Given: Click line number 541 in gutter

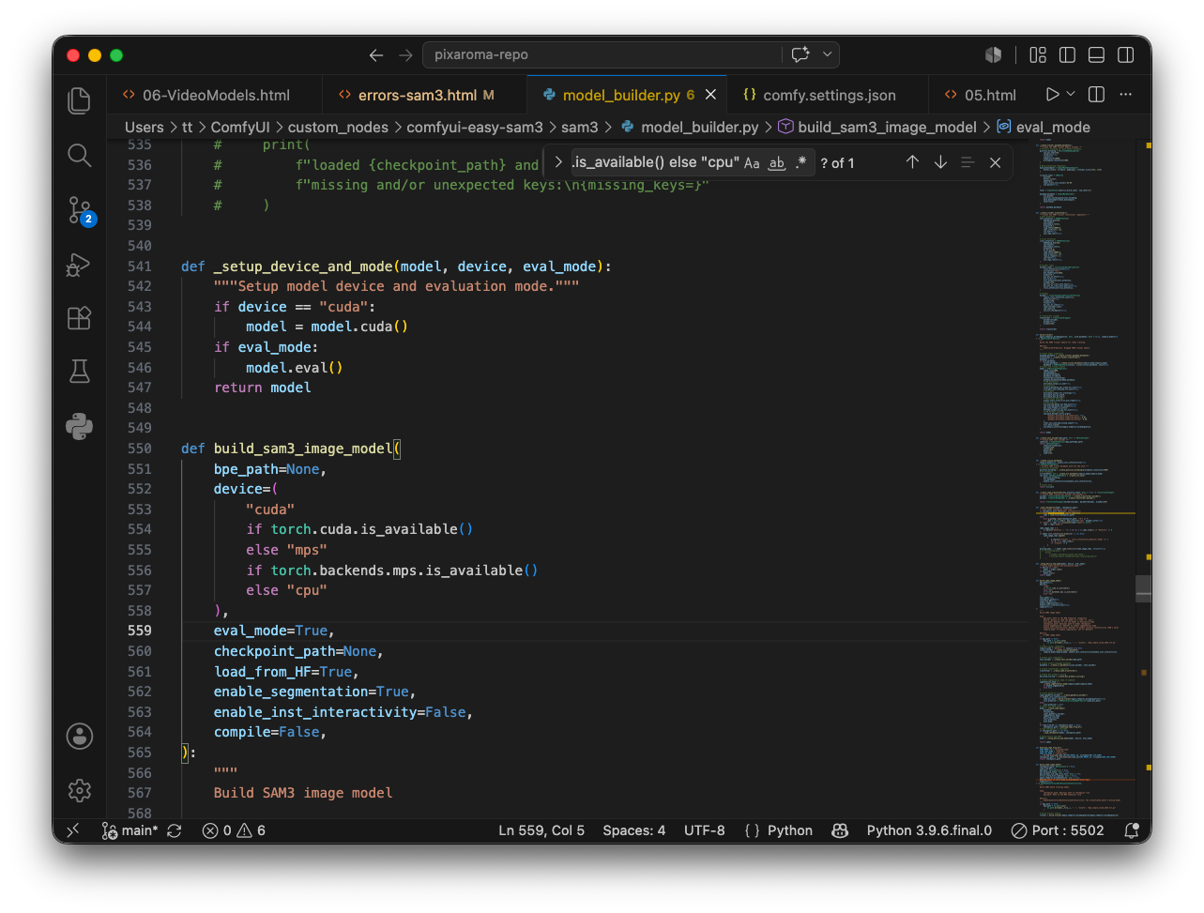Looking at the screenshot, I should pos(140,266).
